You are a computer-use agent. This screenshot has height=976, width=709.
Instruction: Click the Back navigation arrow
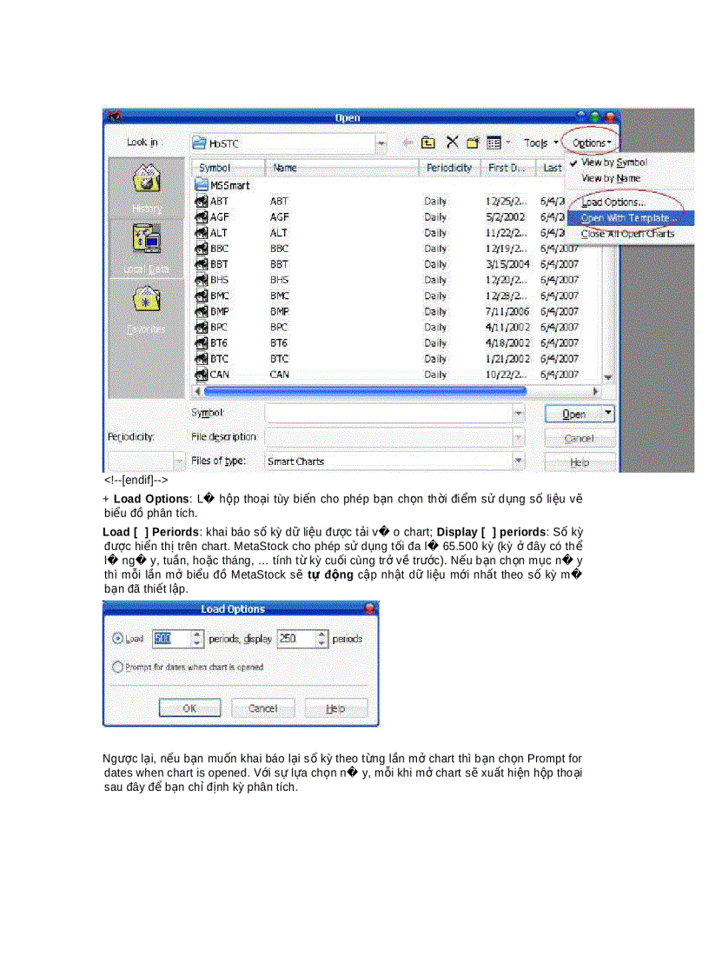(x=408, y=143)
